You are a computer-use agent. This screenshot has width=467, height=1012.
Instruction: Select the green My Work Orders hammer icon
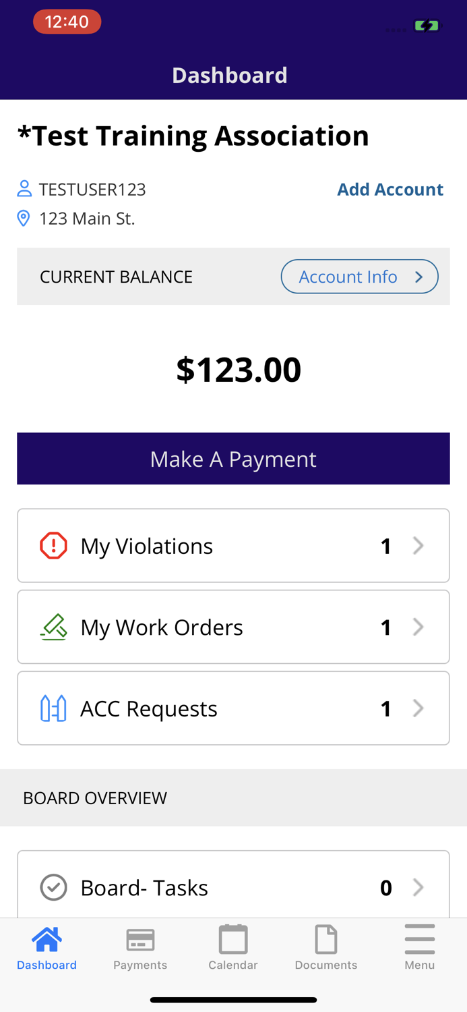coord(53,626)
